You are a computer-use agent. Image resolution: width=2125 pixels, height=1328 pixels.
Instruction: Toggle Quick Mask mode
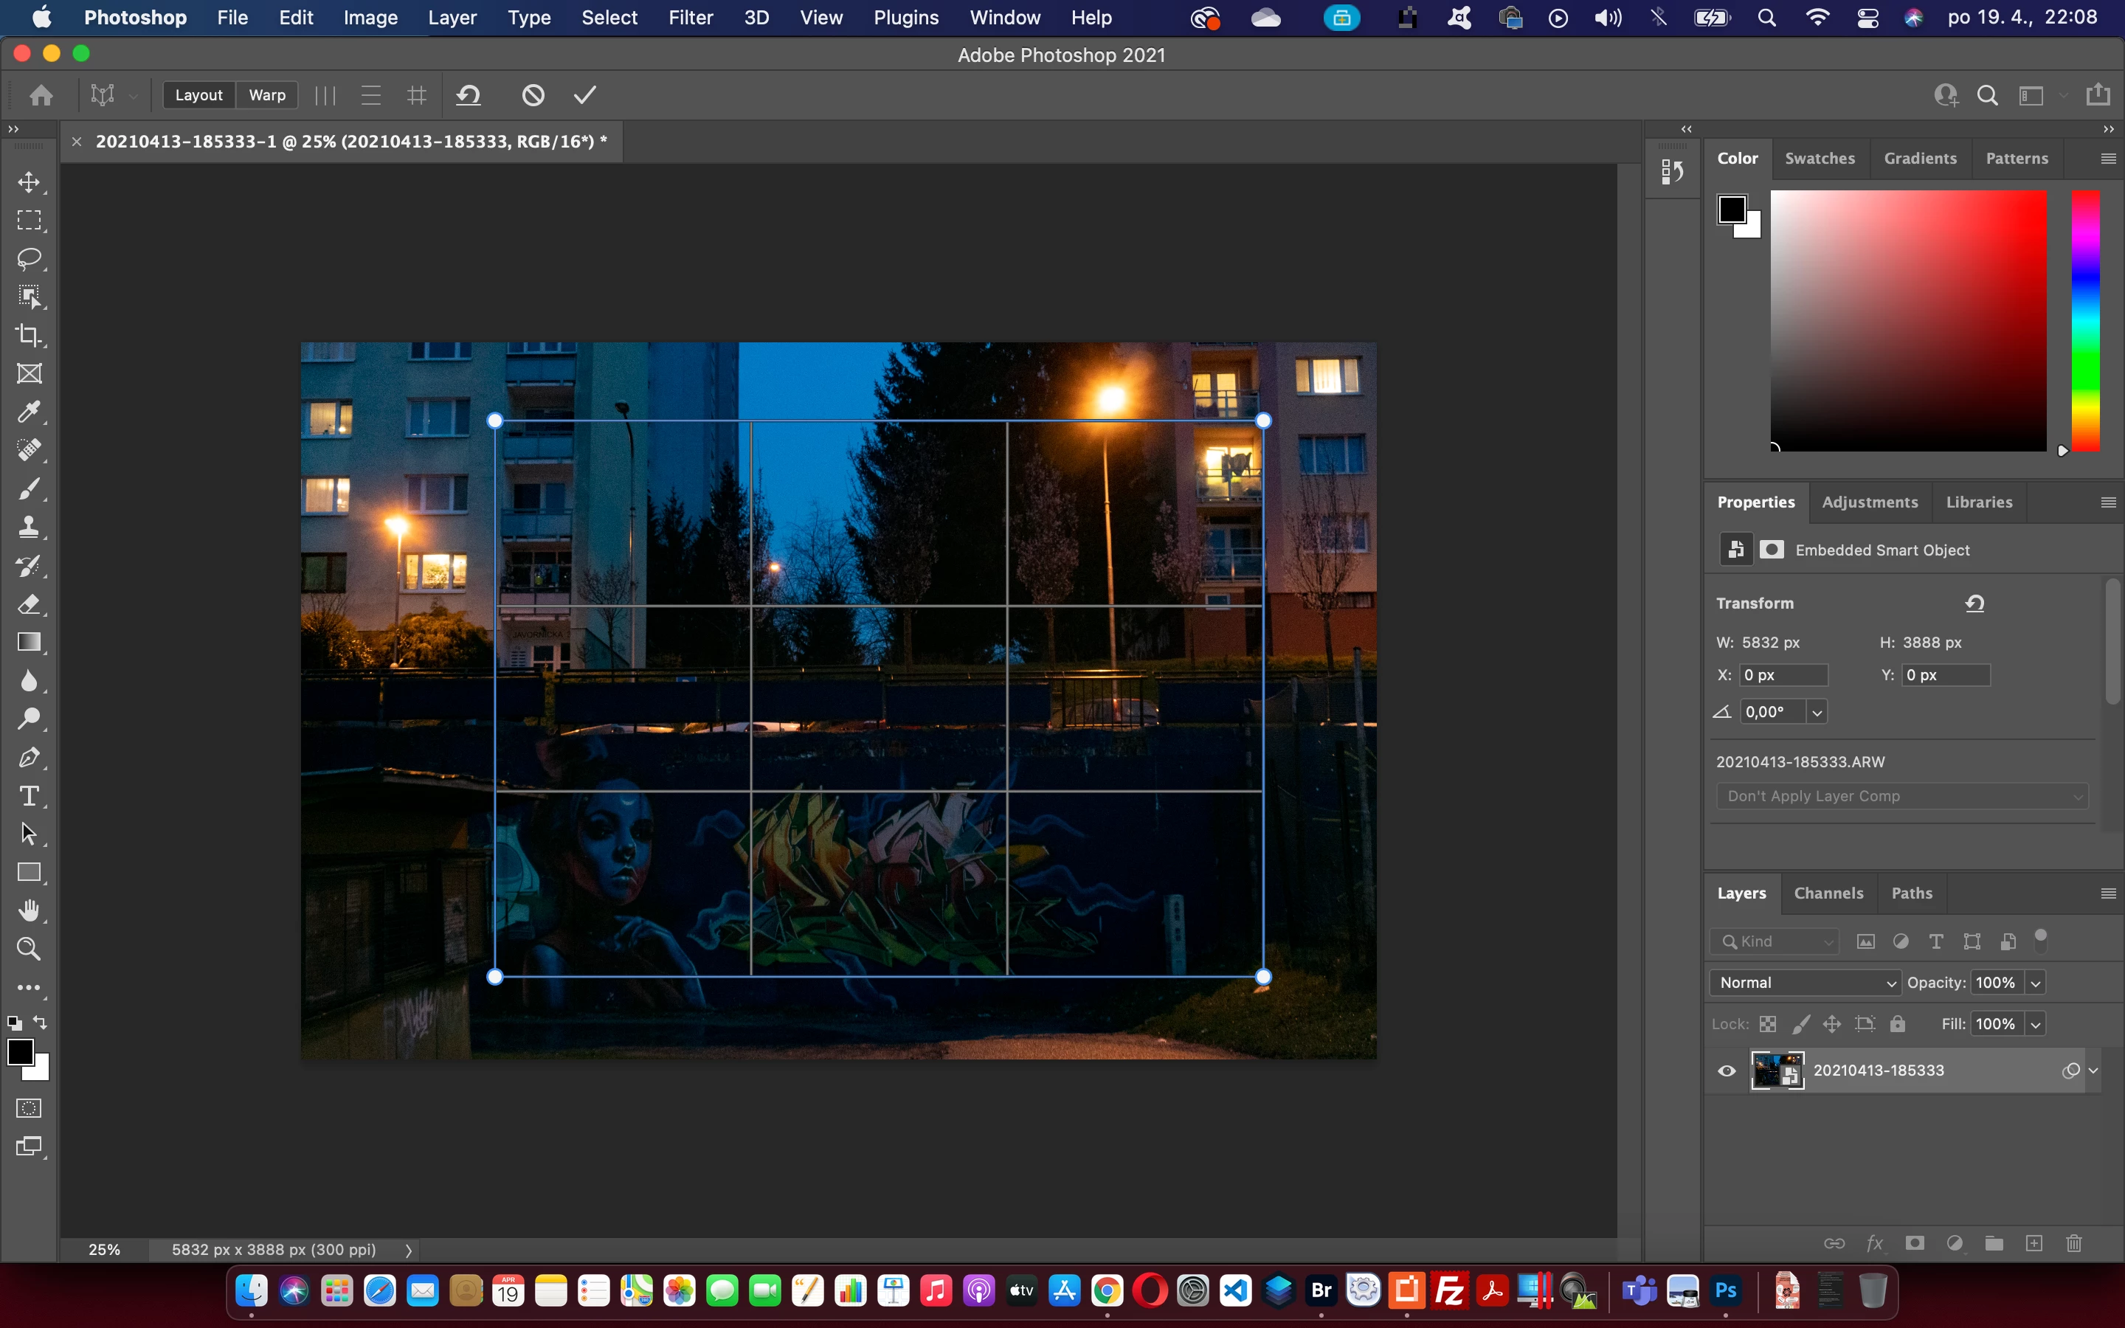(29, 1108)
